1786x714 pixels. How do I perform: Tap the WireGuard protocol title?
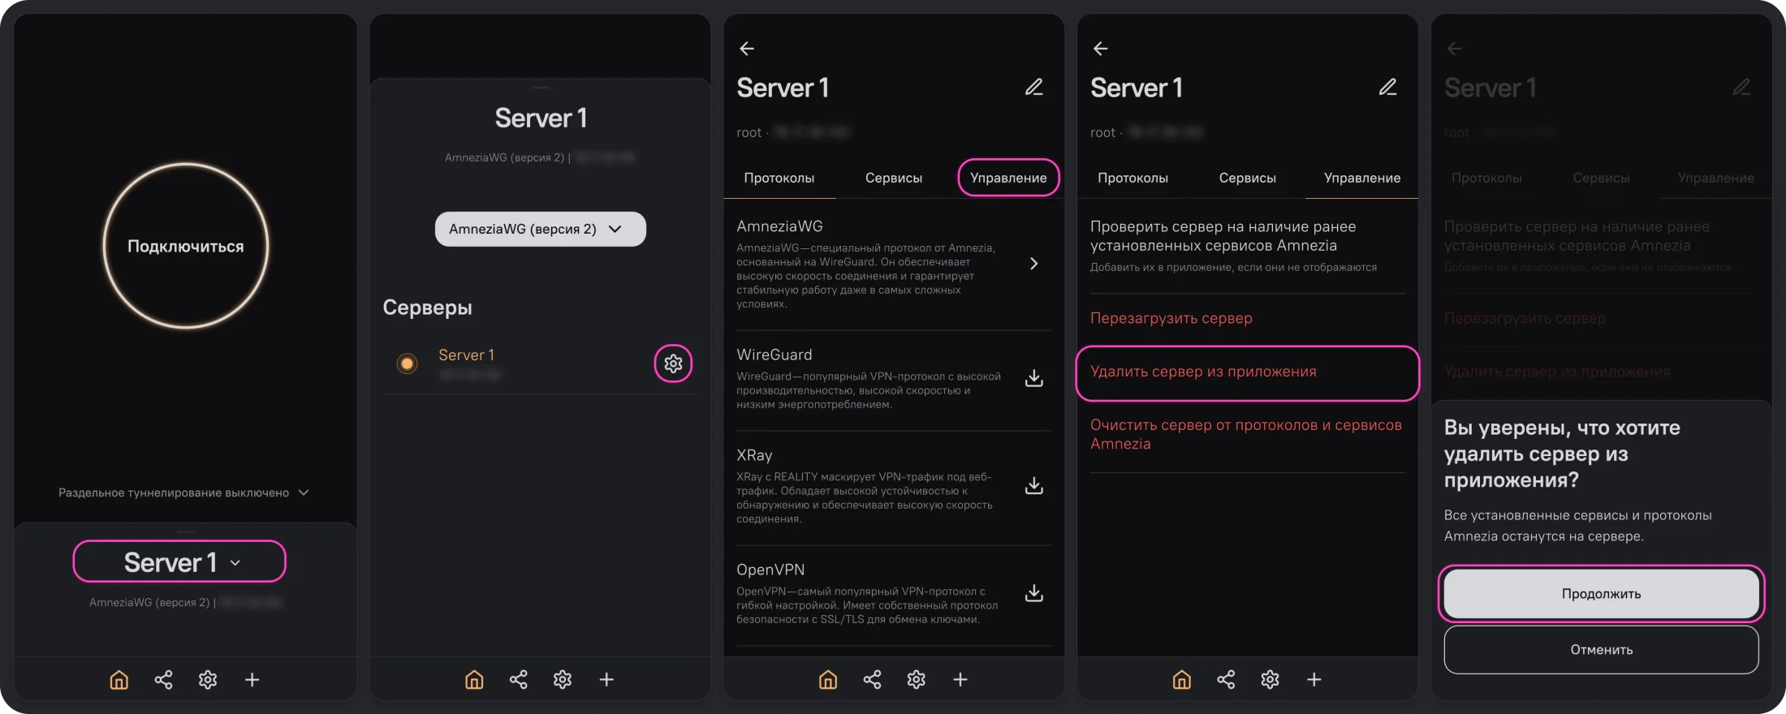click(x=774, y=355)
